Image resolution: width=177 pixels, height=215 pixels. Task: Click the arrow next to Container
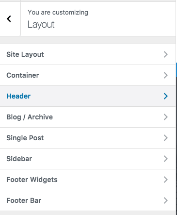coord(166,75)
